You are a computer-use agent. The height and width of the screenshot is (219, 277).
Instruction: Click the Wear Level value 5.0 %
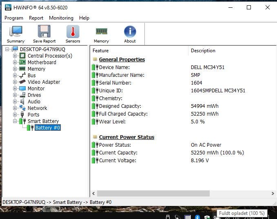tap(198, 122)
